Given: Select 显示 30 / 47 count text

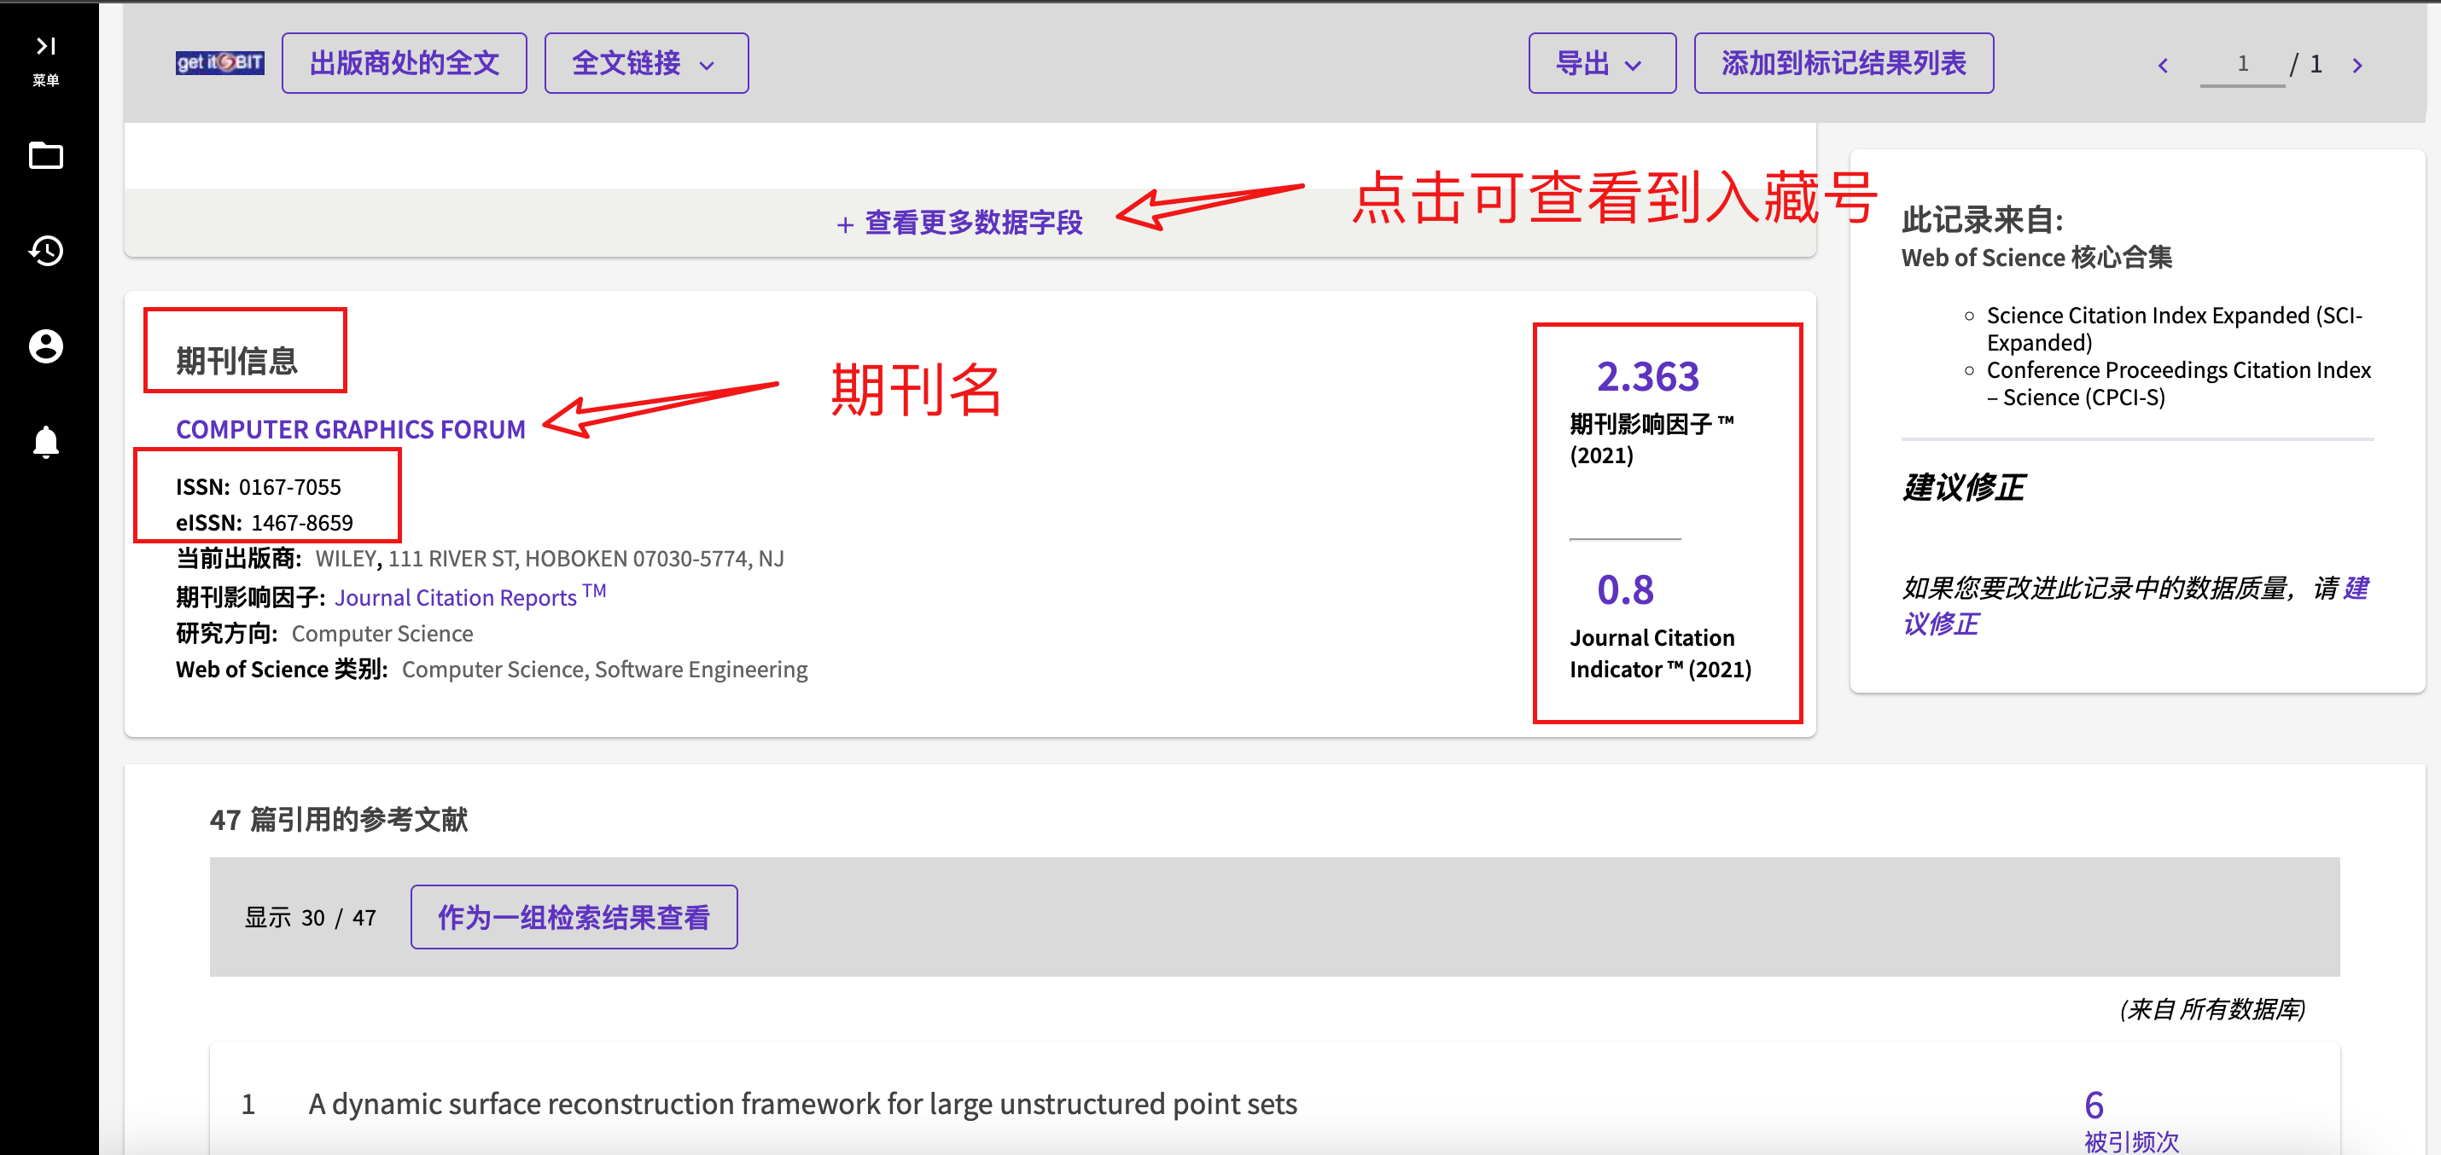Looking at the screenshot, I should tap(311, 917).
